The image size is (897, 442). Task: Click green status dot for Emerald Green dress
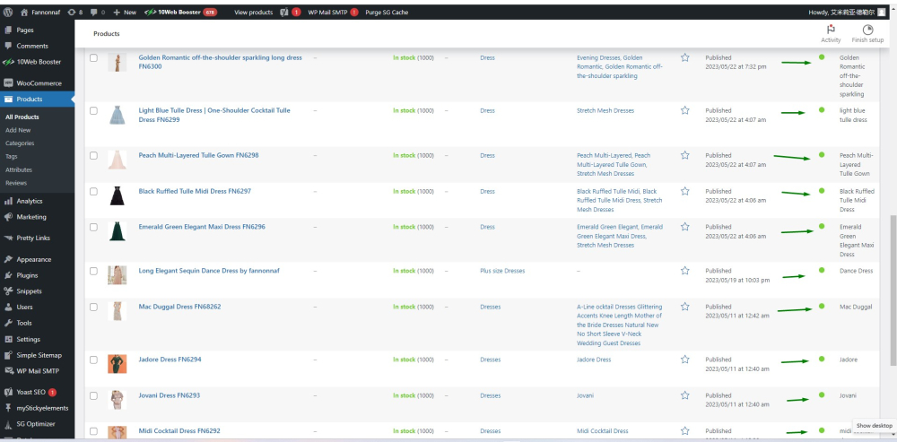(x=822, y=227)
